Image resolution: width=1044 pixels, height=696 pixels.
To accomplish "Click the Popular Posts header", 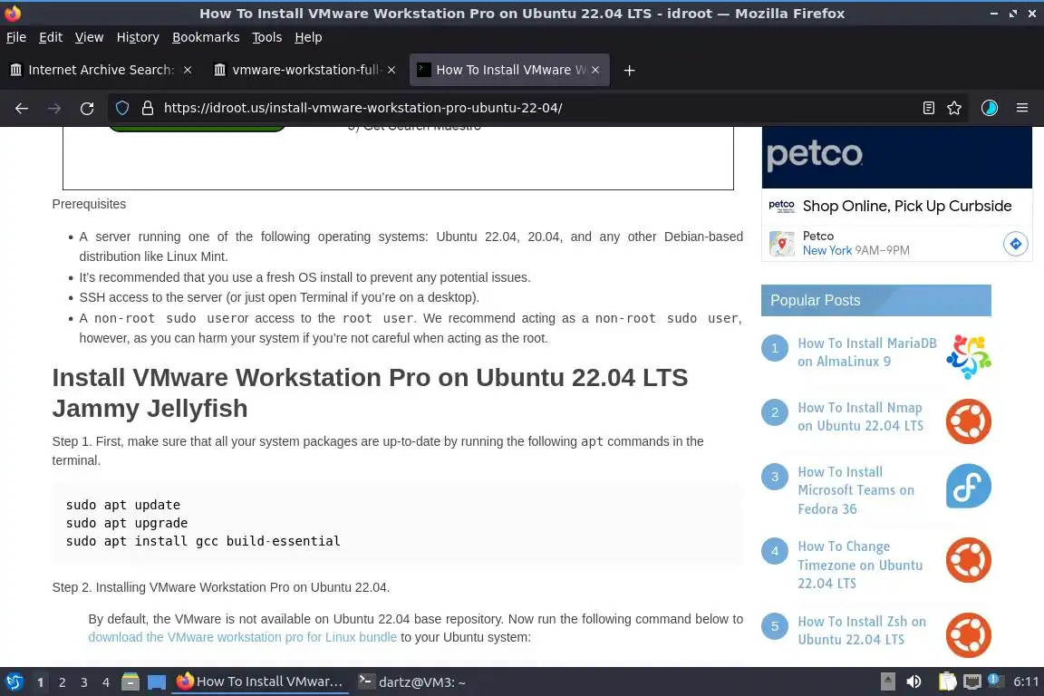I will point(875,300).
